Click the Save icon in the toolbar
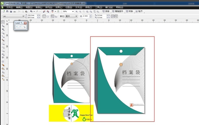 point(11,12)
